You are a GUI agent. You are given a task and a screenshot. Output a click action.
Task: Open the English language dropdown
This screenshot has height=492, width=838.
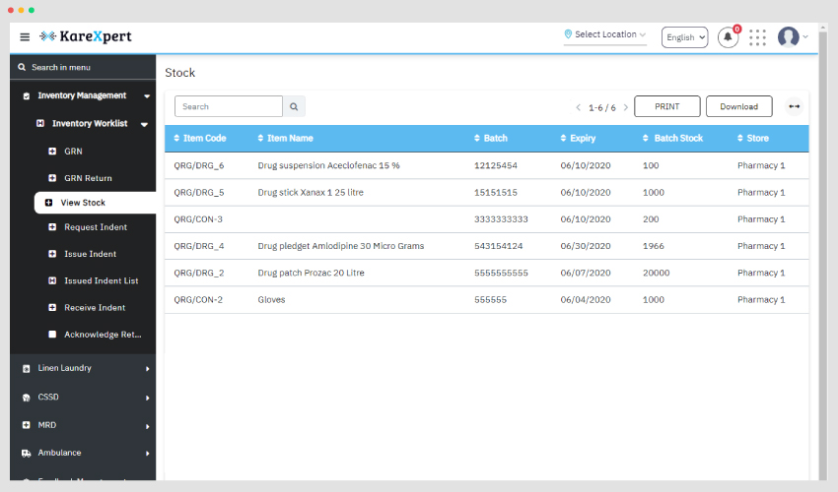click(684, 37)
